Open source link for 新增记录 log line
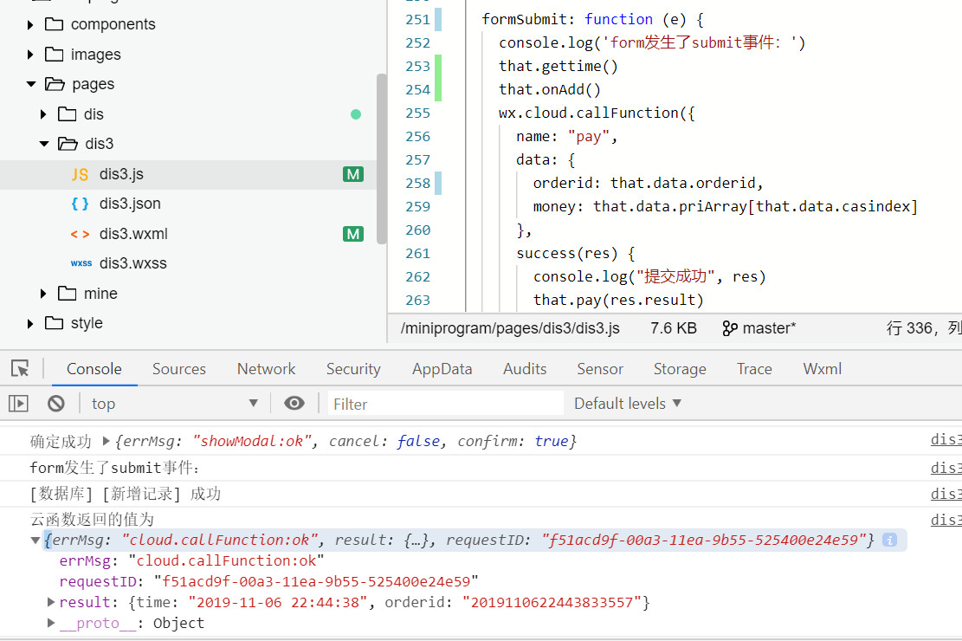Viewport: 962px width, 641px height. pos(946,494)
